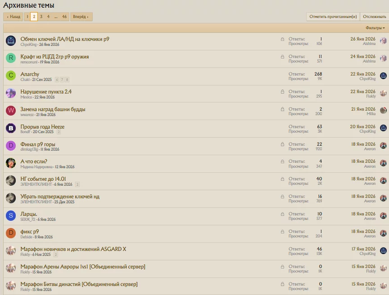Click the Отслеживать button
This screenshot has height=295, width=389.
[375, 17]
